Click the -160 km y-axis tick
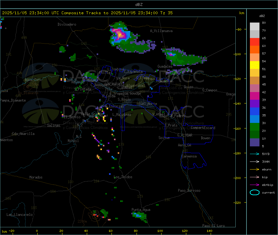This screenshot has width=278, height=235. 238,128
